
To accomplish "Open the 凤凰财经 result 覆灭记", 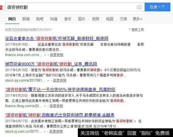I will tap(60, 89).
